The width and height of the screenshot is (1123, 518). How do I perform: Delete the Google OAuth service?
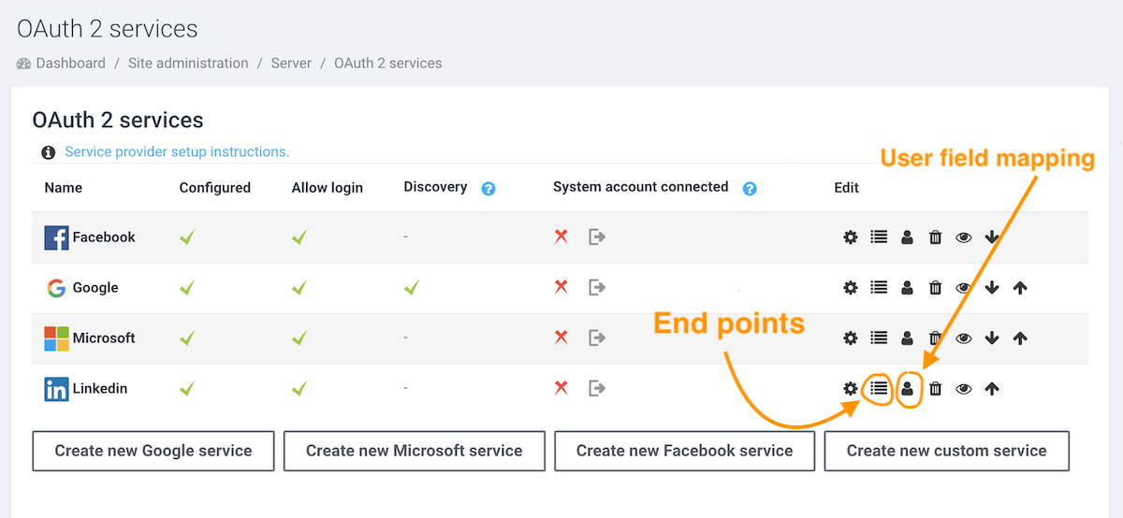point(935,288)
